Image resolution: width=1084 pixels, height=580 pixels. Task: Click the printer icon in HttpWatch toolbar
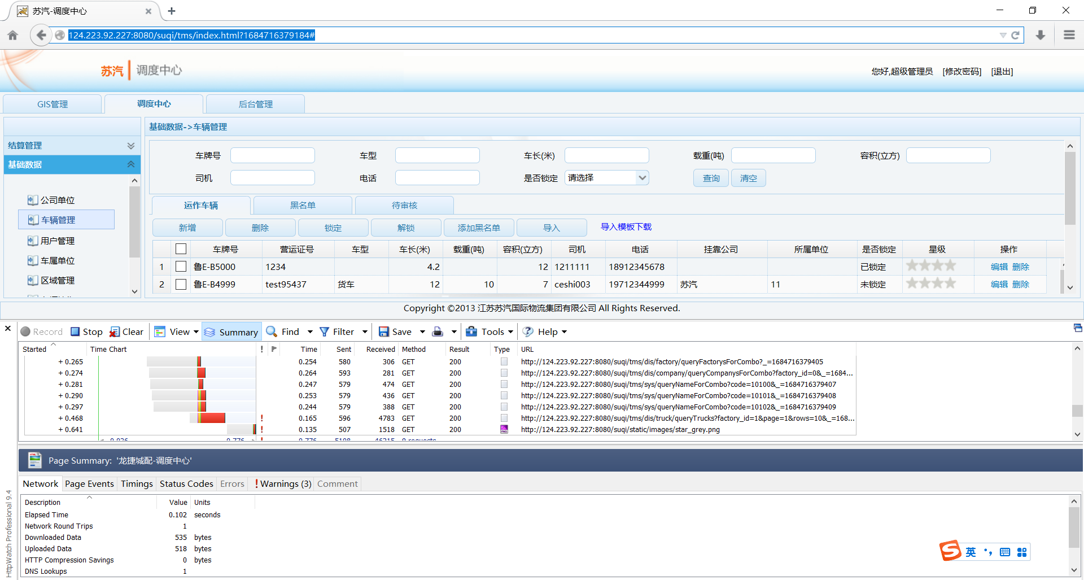438,332
